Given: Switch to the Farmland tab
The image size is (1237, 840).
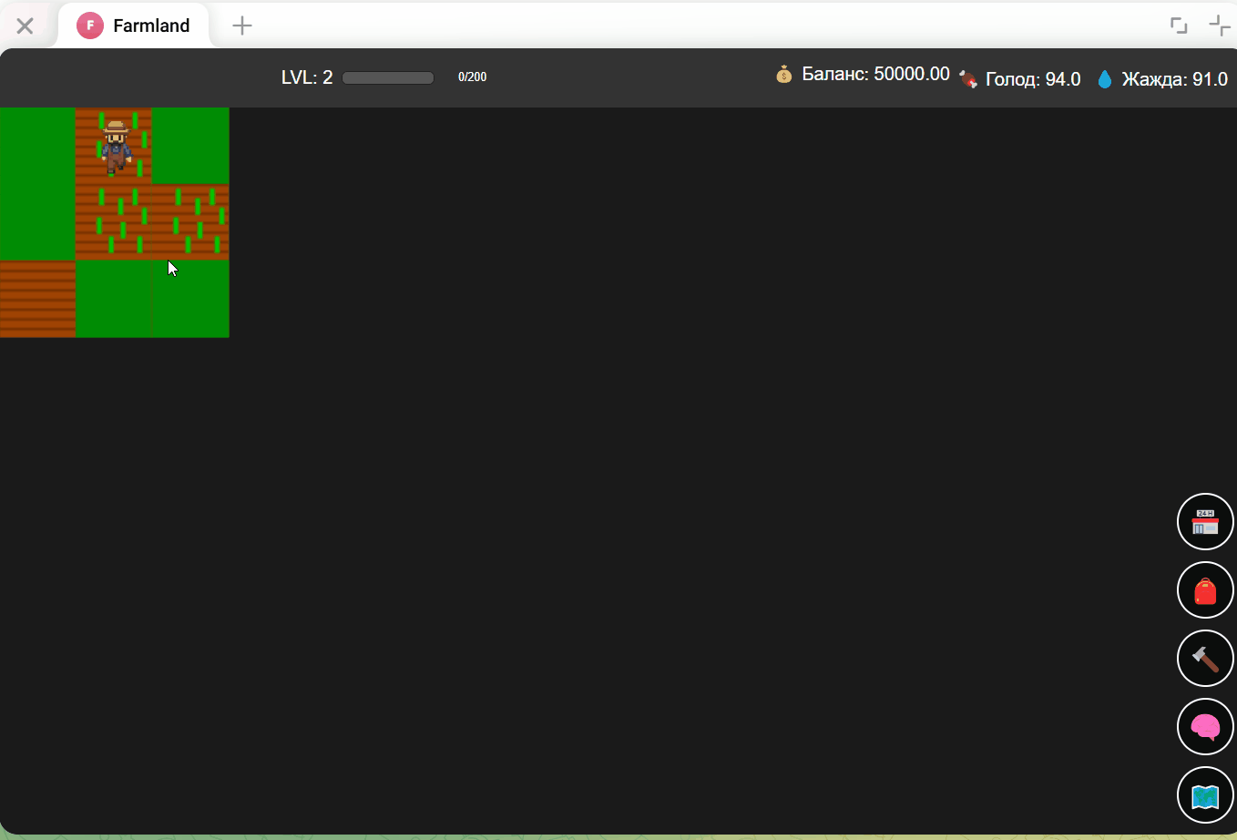Looking at the screenshot, I should (x=134, y=26).
